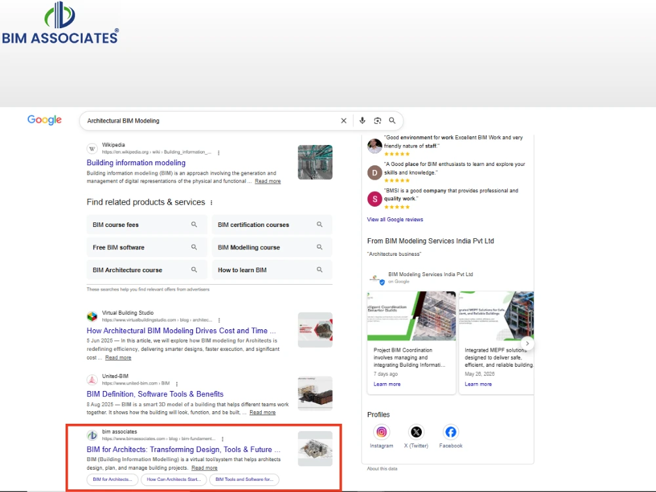The height and width of the screenshot is (492, 656).
Task: Open three-dot menu for bim associates result
Action: 222,439
